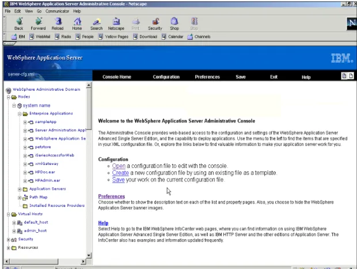
Task: Open the Yellow Pages bookmark
Action: tap(113, 37)
